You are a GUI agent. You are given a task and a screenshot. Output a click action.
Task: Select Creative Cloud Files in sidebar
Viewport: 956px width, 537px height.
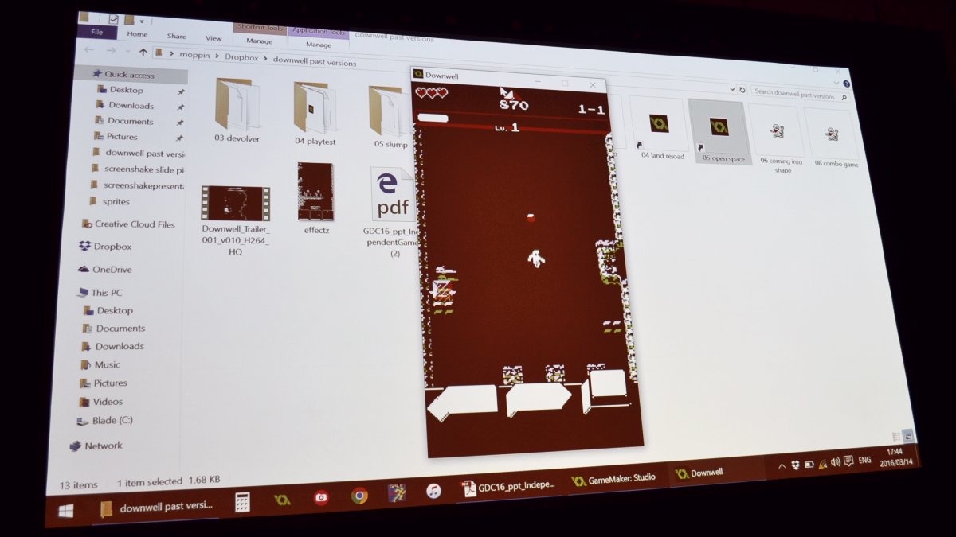point(128,224)
